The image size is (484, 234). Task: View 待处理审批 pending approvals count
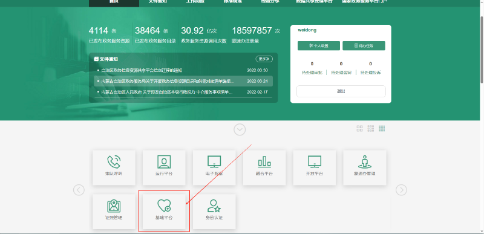coord(312,68)
